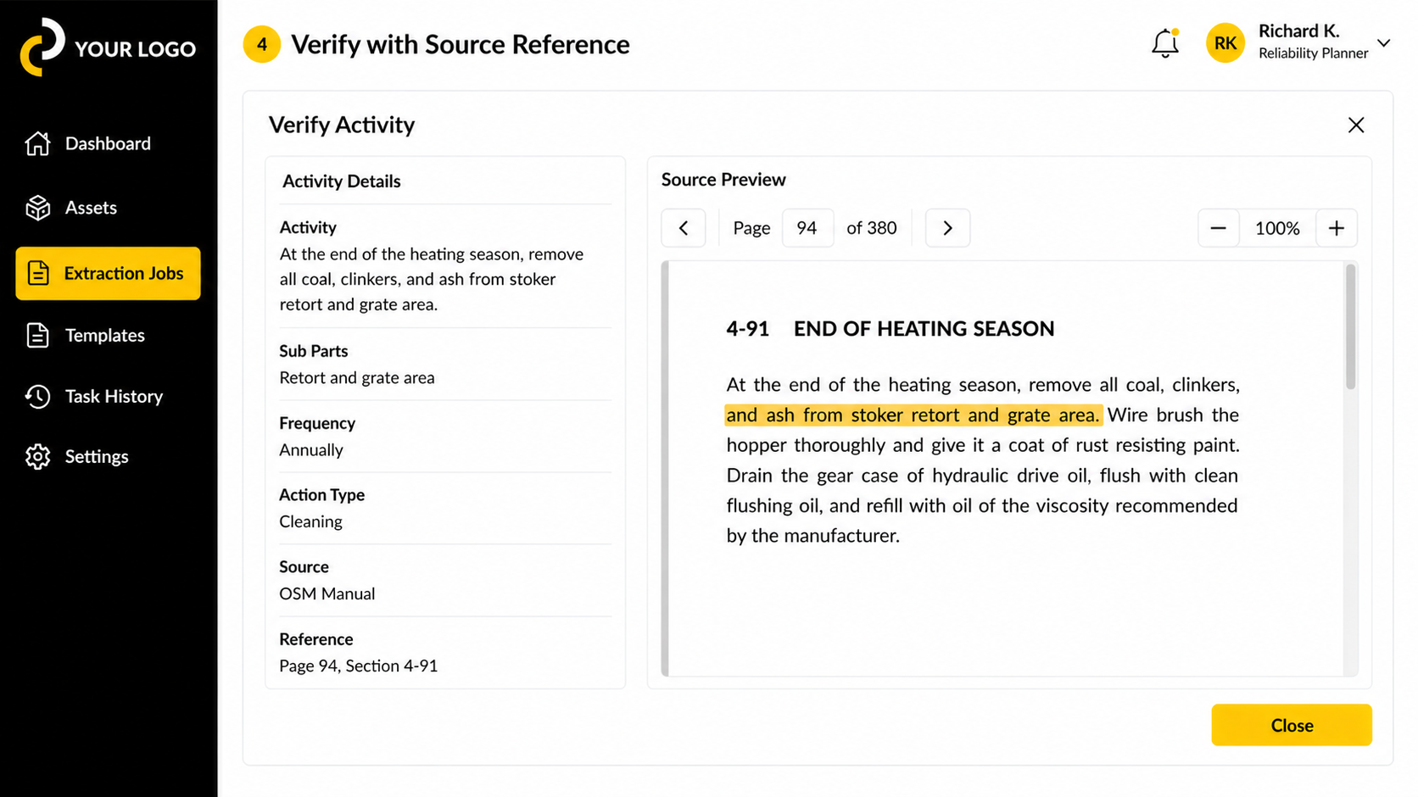This screenshot has height=797, width=1418.
Task: Click the Extraction Jobs document icon
Action: click(38, 273)
